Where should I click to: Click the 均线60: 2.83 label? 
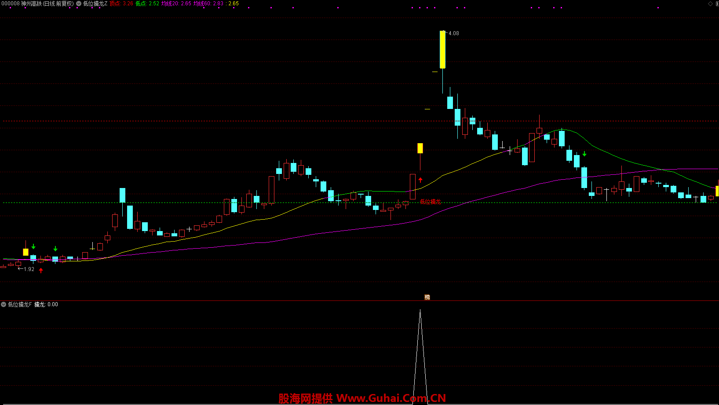[208, 4]
